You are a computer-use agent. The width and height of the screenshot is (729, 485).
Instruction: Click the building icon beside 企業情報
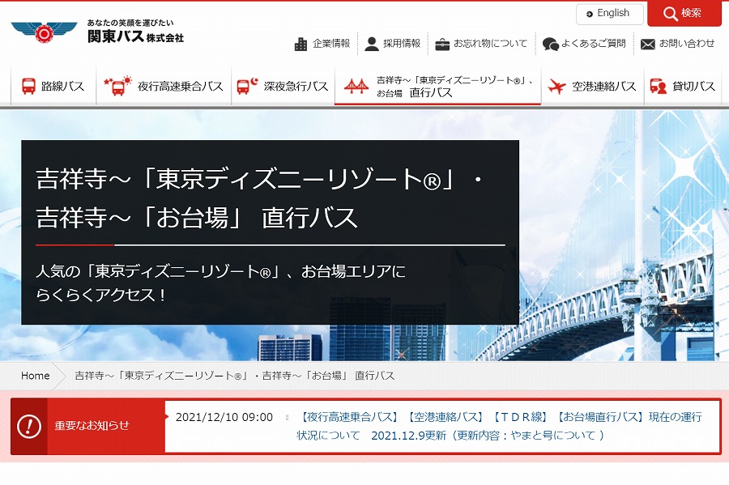click(301, 45)
